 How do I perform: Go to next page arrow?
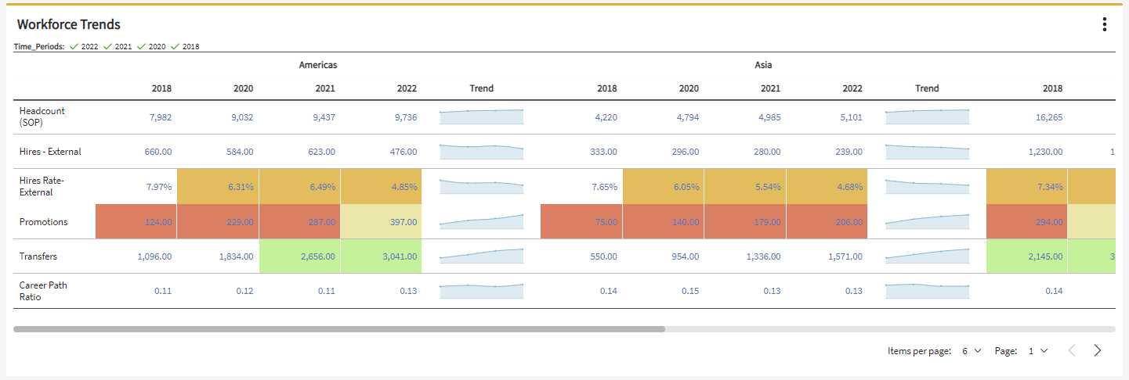pyautogui.click(x=1098, y=351)
